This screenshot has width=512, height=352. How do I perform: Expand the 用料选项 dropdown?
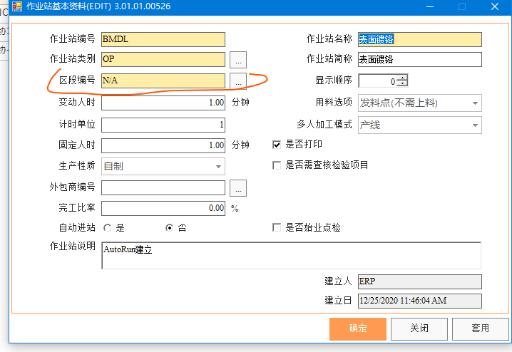(475, 103)
